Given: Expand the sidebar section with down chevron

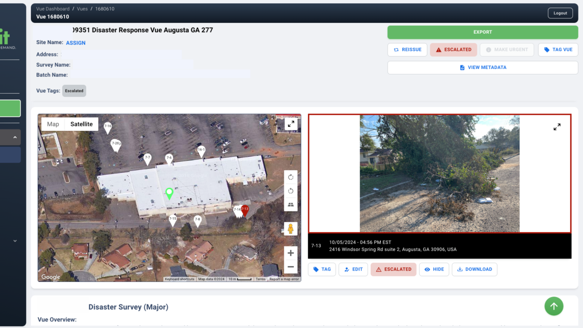Looking at the screenshot, I should click(15, 241).
